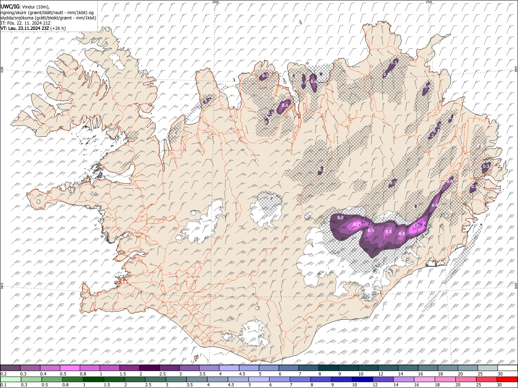Click the 'UWC/IG: Vindur (10m)' title text
This screenshot has width=518, height=388.
(x=25, y=7)
